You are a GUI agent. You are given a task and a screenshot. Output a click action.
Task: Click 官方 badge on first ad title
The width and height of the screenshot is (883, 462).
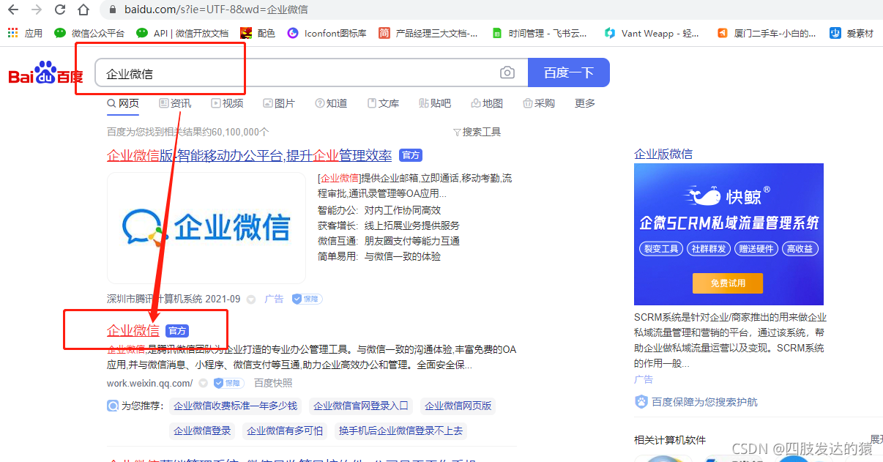coord(411,155)
